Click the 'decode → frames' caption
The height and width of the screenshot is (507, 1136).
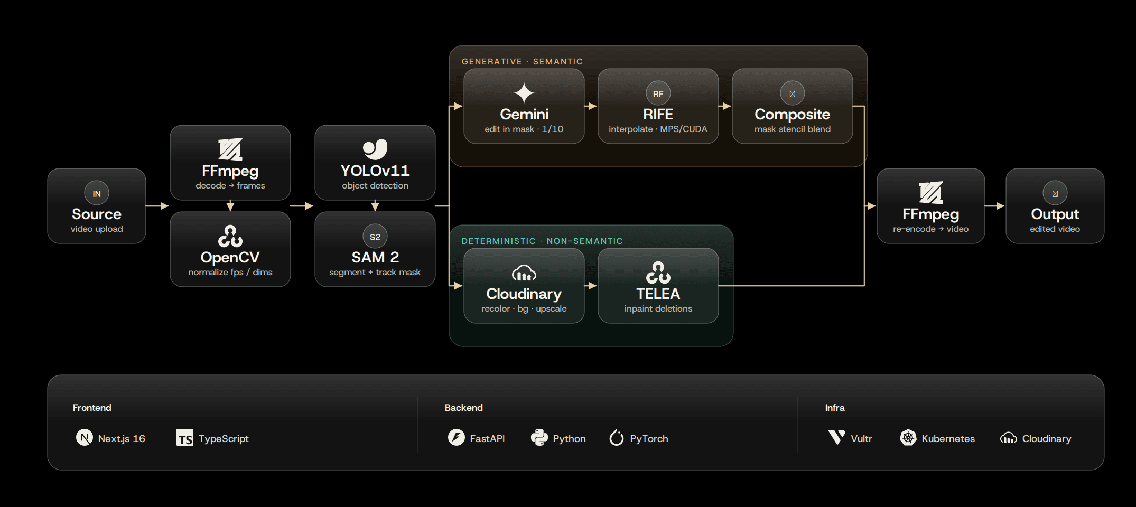pyautogui.click(x=230, y=185)
